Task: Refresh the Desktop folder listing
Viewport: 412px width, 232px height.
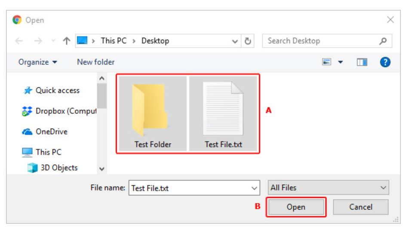Action: pos(248,41)
